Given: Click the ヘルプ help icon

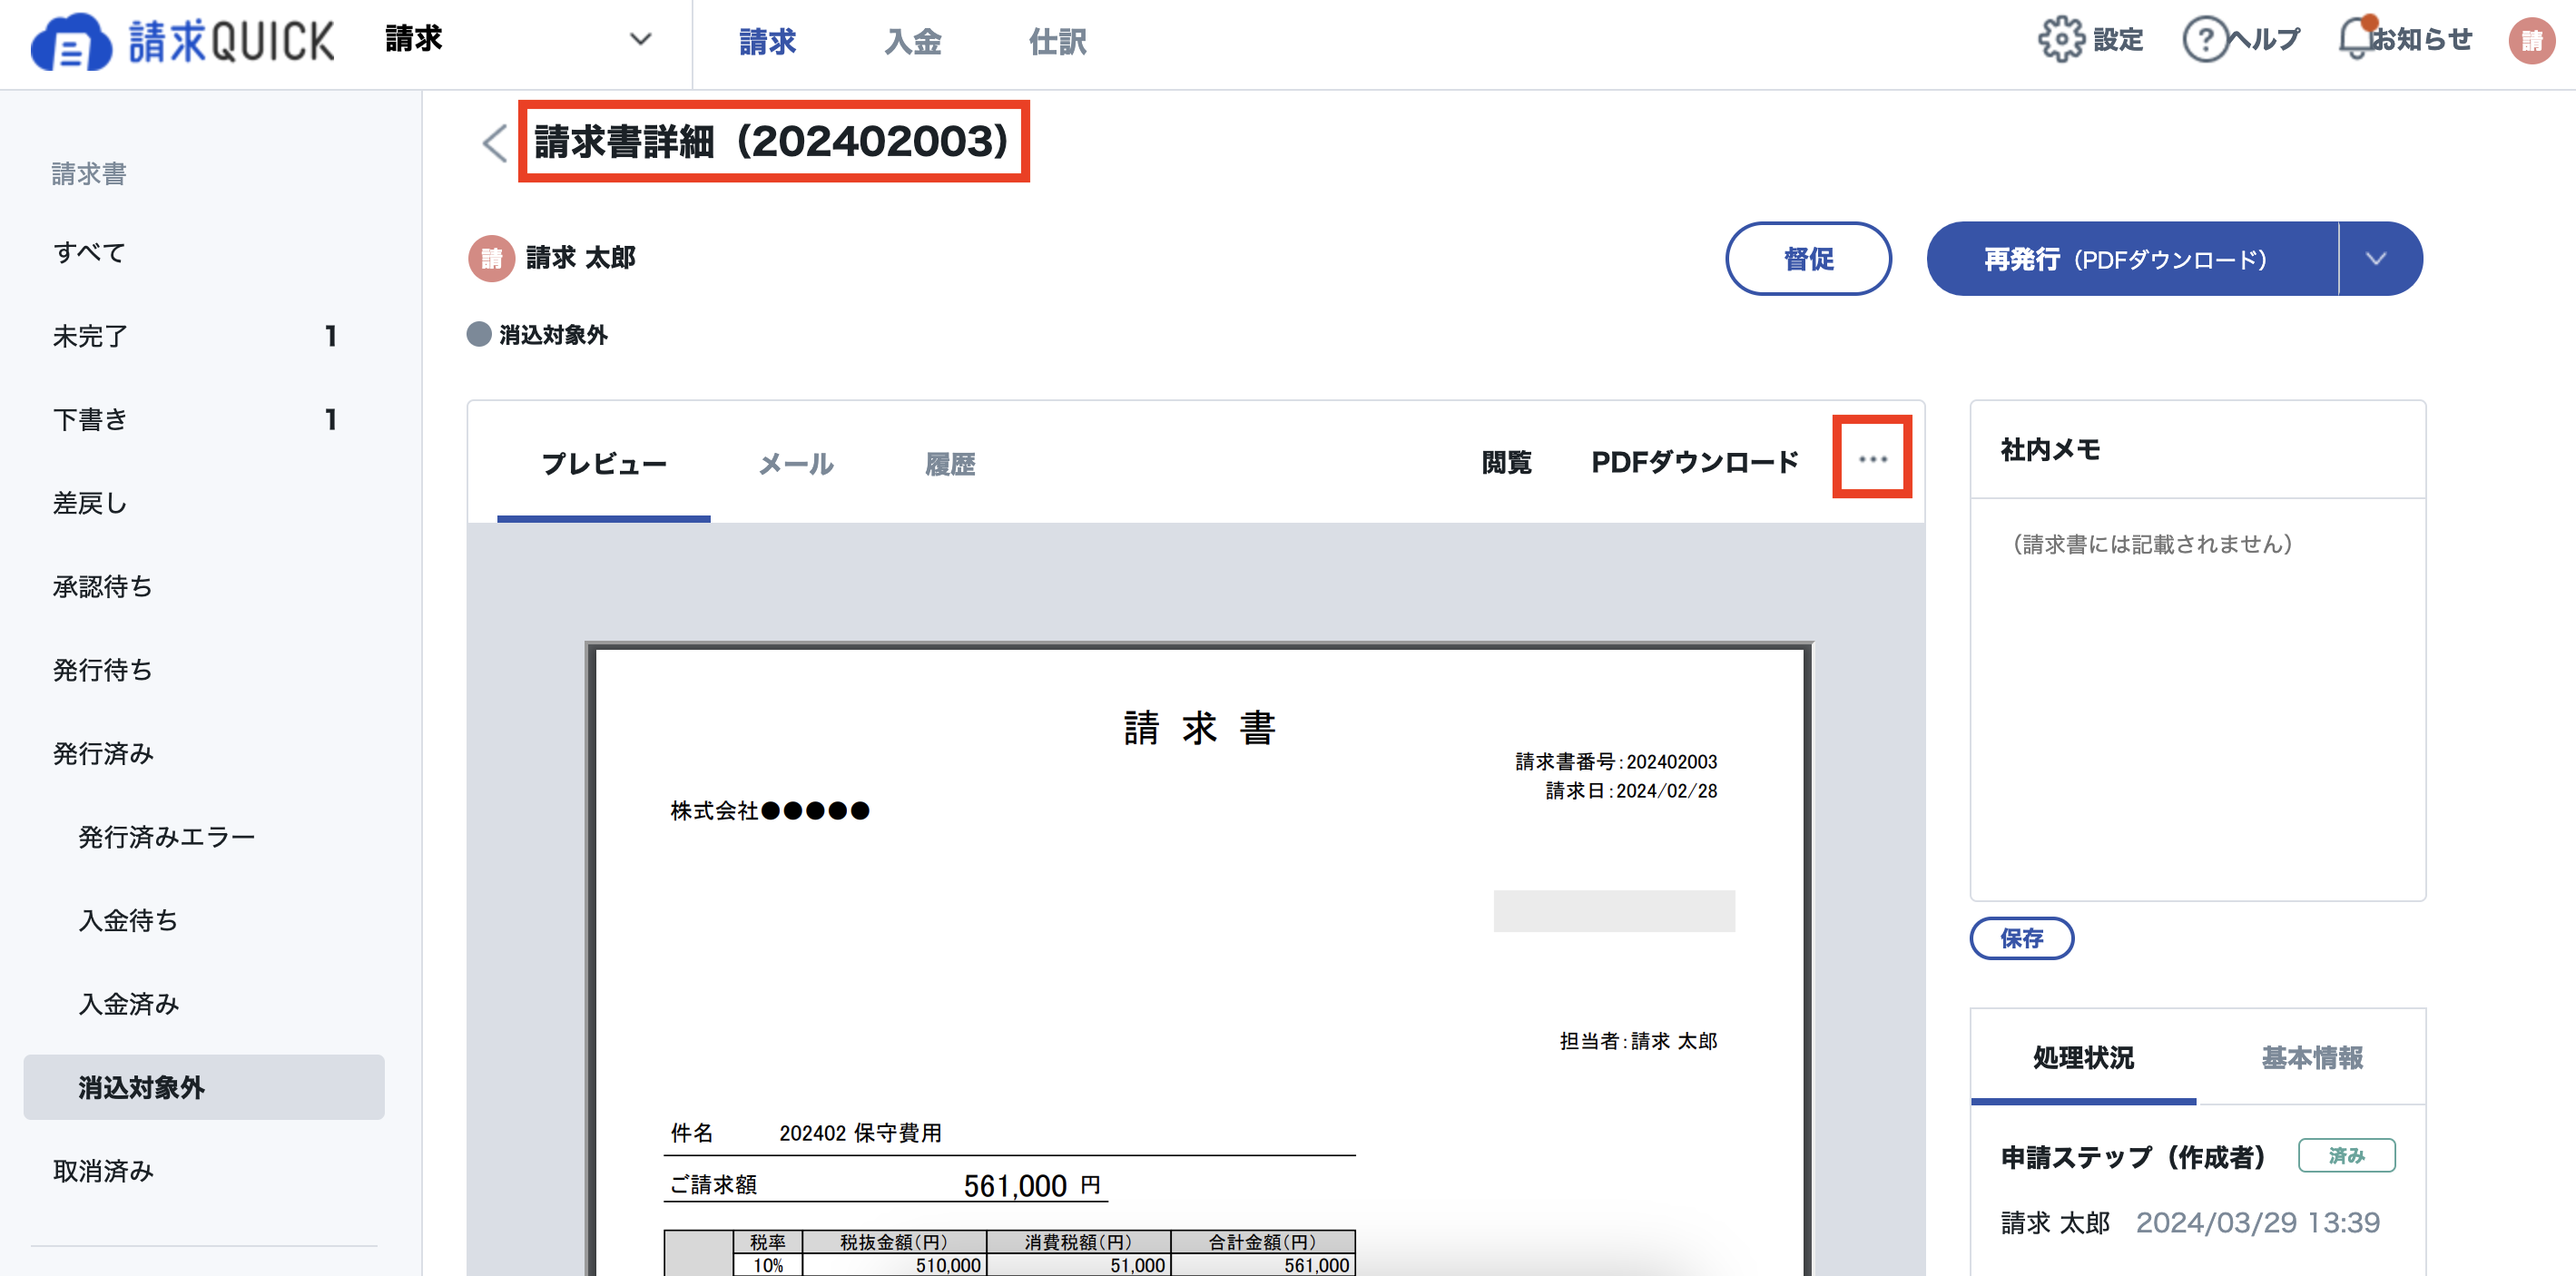Looking at the screenshot, I should [2207, 40].
